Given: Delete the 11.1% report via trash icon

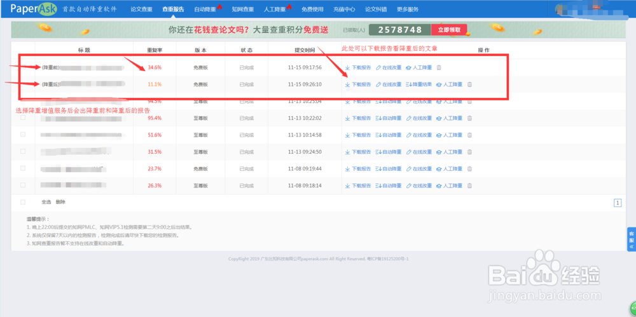Looking at the screenshot, I should pyautogui.click(x=470, y=84).
